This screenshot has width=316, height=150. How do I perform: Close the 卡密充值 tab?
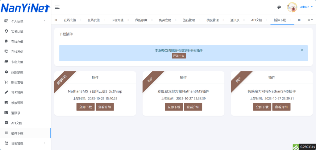pos(128,20)
